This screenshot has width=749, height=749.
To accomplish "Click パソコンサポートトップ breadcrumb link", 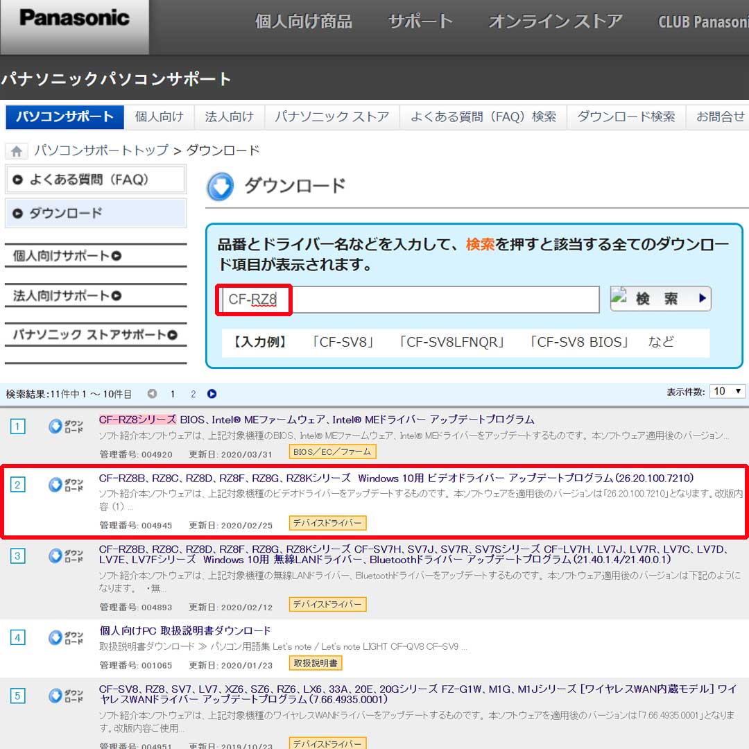I will point(101,150).
